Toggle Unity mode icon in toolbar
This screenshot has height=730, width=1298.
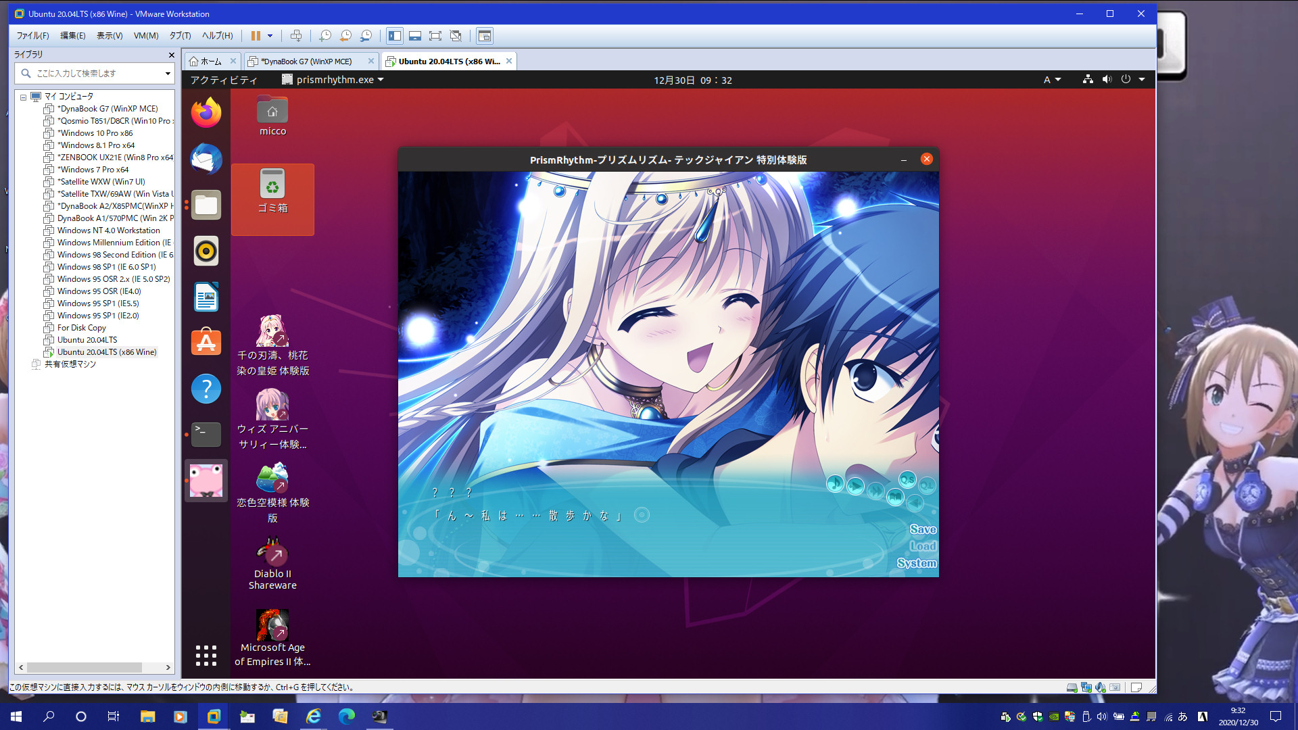[x=456, y=36]
